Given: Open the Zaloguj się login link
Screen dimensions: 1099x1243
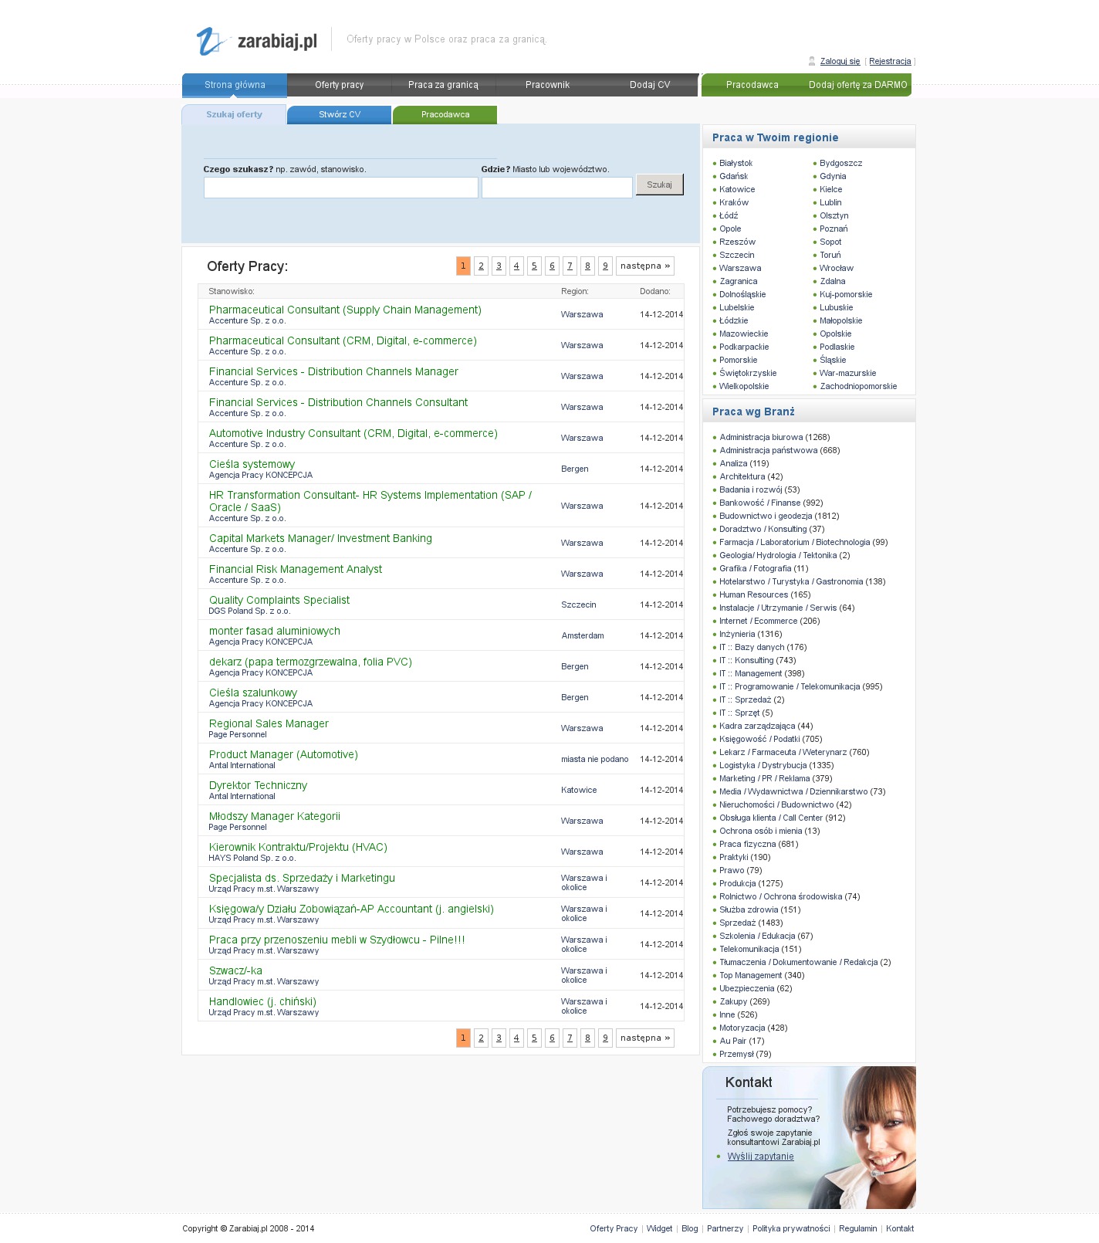Looking at the screenshot, I should (x=840, y=62).
